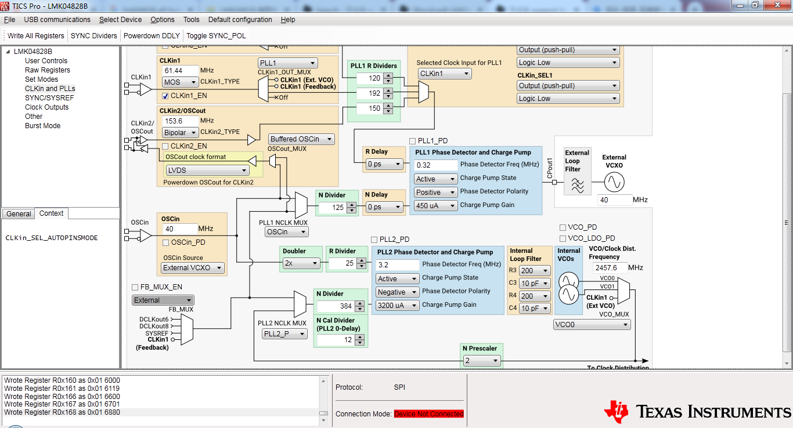The width and height of the screenshot is (793, 428).
Task: Toggle the FB_MUX_EN checkbox
Action: (135, 287)
